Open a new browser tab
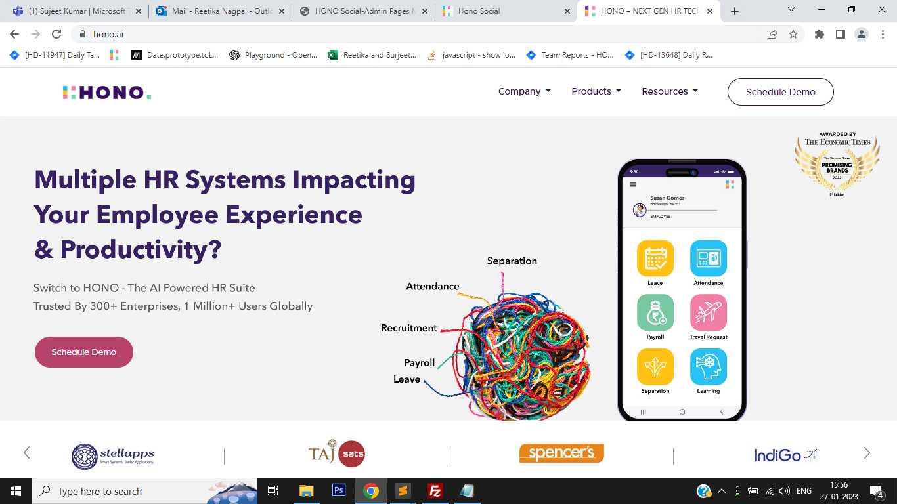This screenshot has width=897, height=504. pyautogui.click(x=735, y=11)
